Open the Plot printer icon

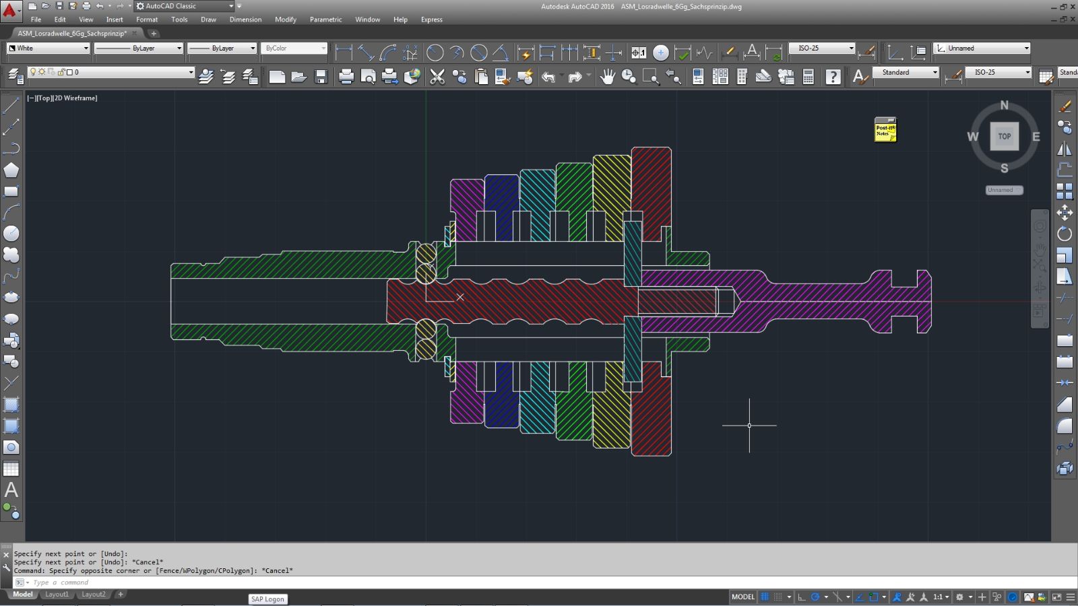pos(346,77)
